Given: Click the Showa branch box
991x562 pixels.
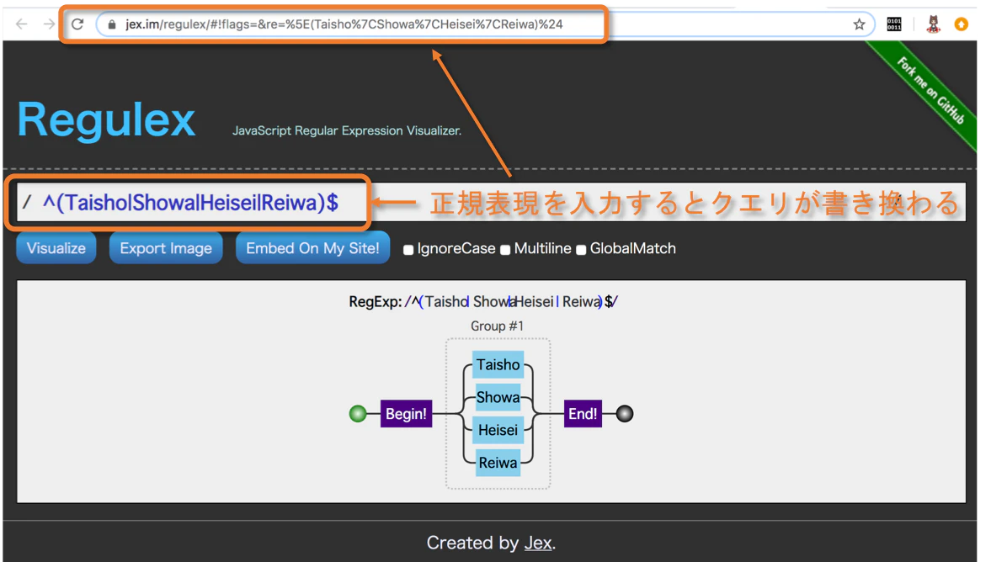Looking at the screenshot, I should pyautogui.click(x=498, y=397).
